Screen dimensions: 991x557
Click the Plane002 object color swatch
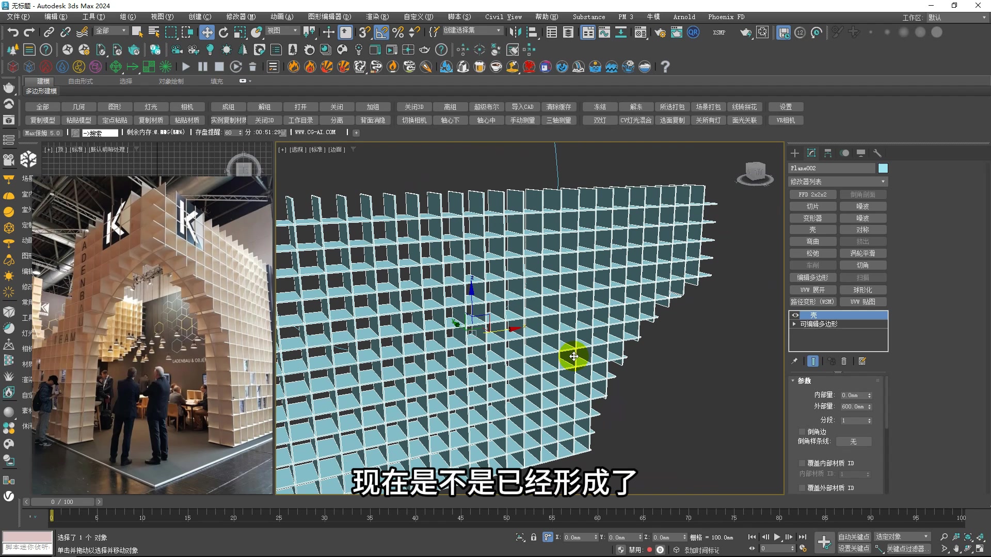point(883,168)
